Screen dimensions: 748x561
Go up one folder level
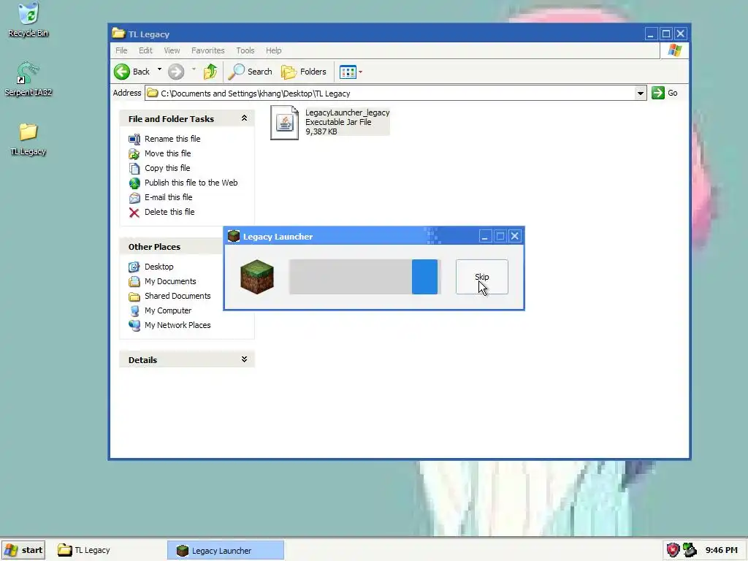pyautogui.click(x=210, y=72)
